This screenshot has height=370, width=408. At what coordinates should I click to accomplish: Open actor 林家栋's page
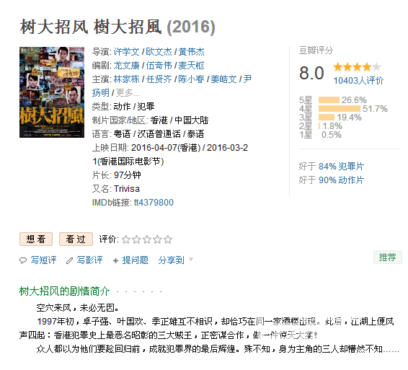(126, 79)
